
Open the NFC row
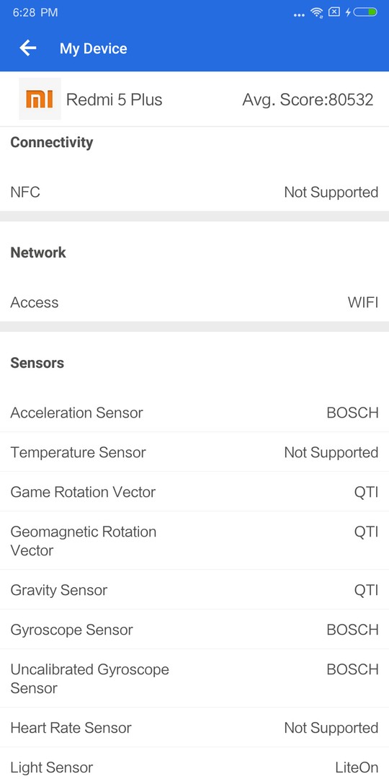click(x=194, y=192)
